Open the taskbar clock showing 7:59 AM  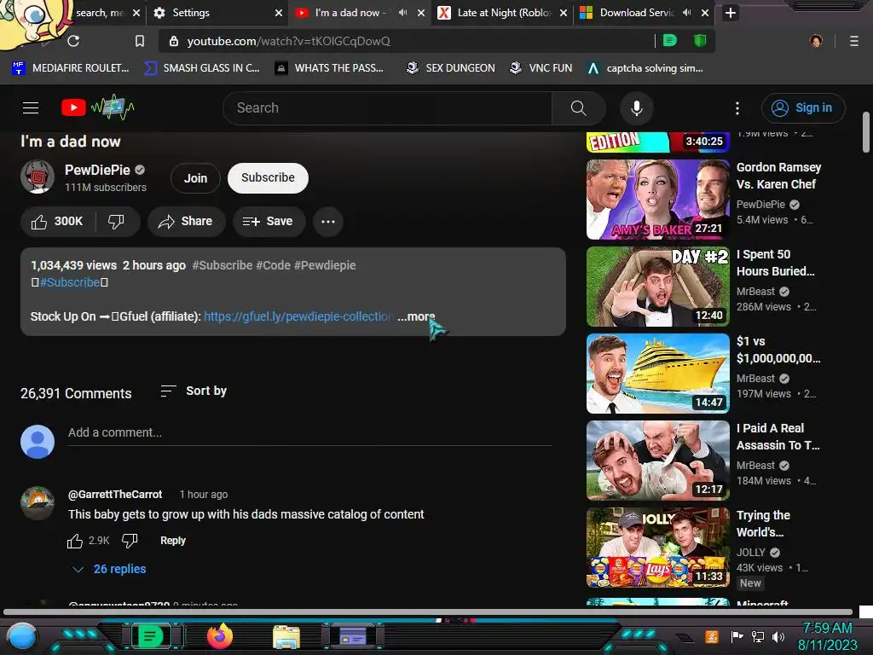click(x=827, y=636)
